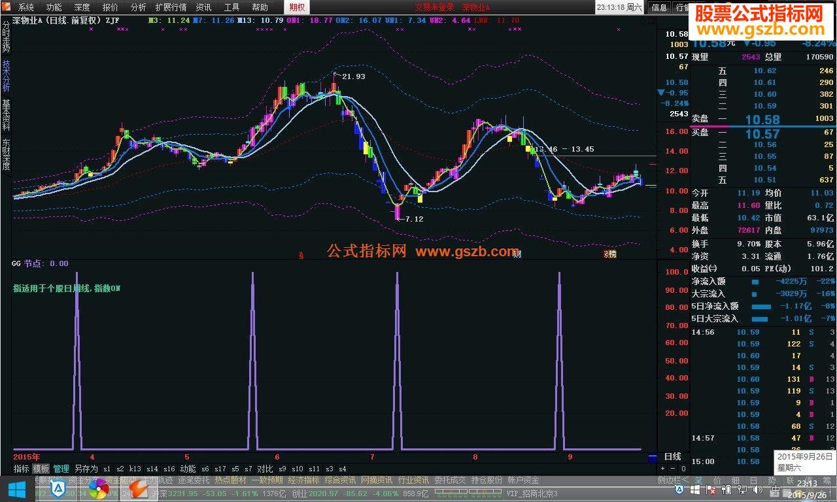837x502 pixels.
Task: Open 热点题材 in status bar
Action: [x=230, y=480]
